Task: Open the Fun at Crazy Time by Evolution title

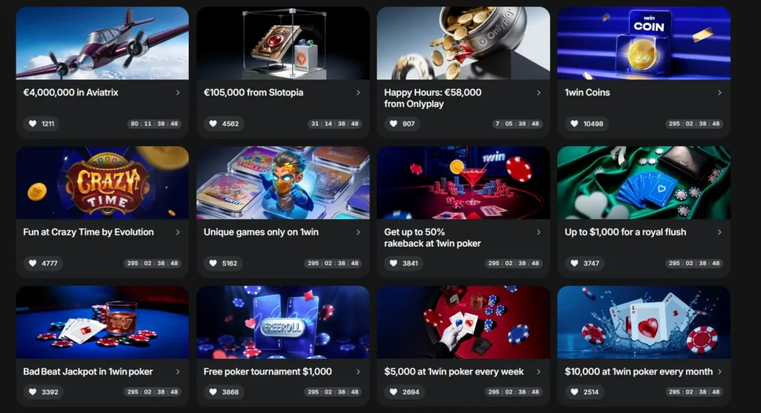Action: [88, 232]
